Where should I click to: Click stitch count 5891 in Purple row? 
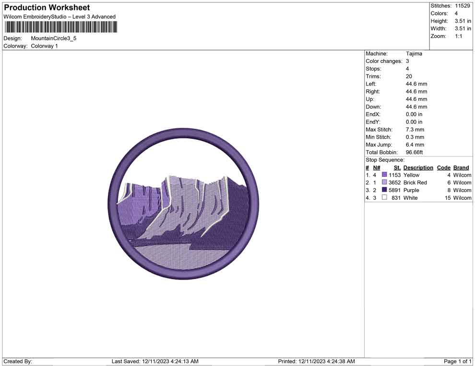point(395,190)
